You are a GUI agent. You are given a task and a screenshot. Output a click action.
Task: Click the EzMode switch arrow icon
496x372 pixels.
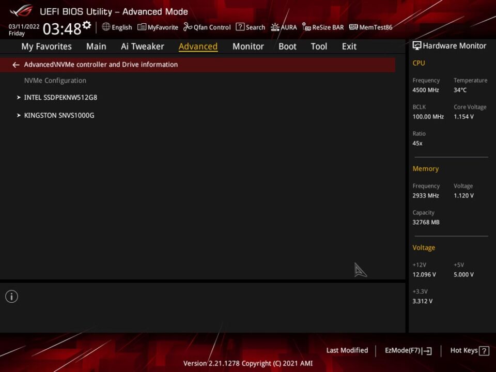coord(427,351)
